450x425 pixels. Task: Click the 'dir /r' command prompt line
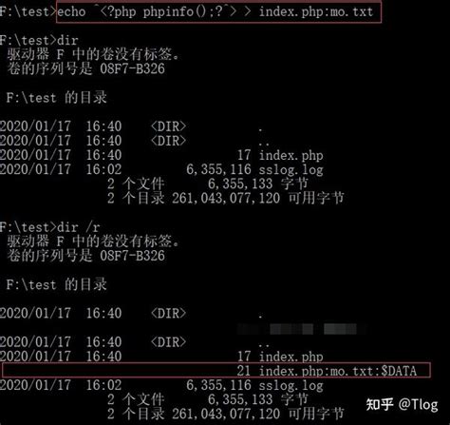point(50,227)
